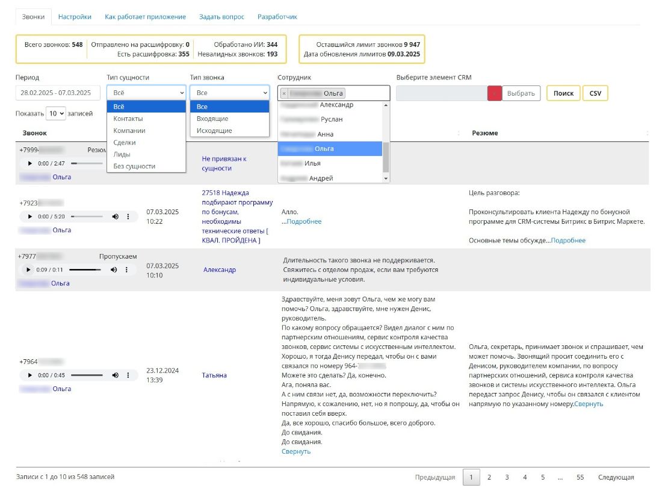Open the Татьяна contact link
Image resolution: width=668 pixels, height=491 pixels.
pyautogui.click(x=214, y=375)
